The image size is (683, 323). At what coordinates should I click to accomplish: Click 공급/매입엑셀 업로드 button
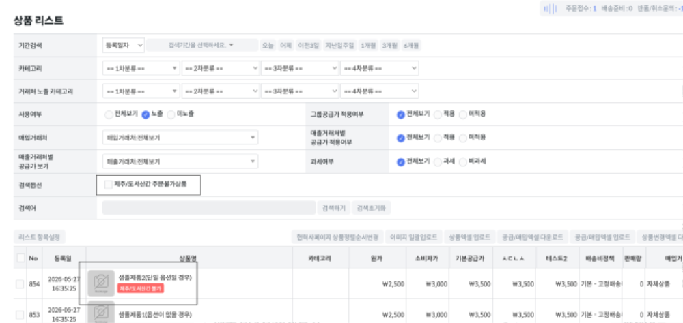pyautogui.click(x=602, y=237)
